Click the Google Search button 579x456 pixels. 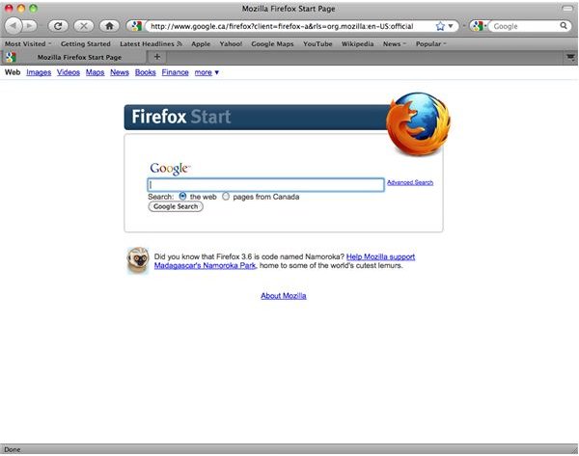tap(176, 206)
